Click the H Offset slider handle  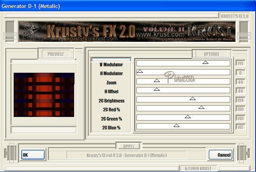pyautogui.click(x=157, y=89)
